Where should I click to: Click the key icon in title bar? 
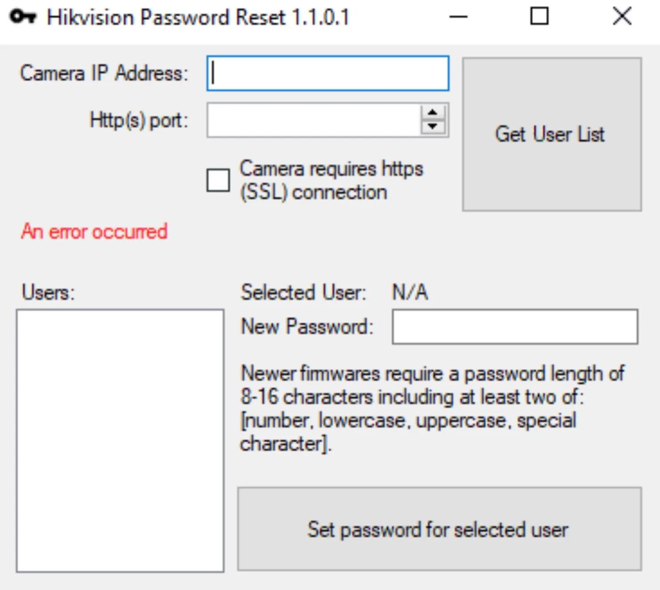(23, 17)
